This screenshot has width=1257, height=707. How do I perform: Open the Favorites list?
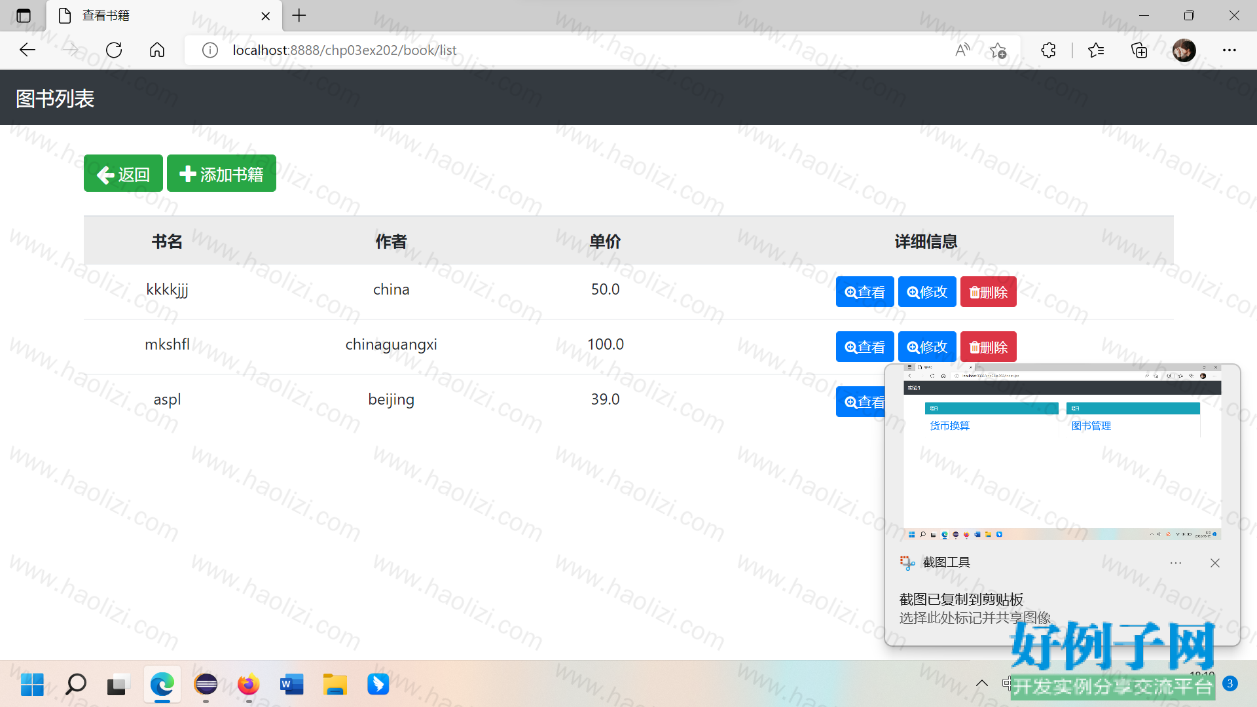click(x=1096, y=50)
